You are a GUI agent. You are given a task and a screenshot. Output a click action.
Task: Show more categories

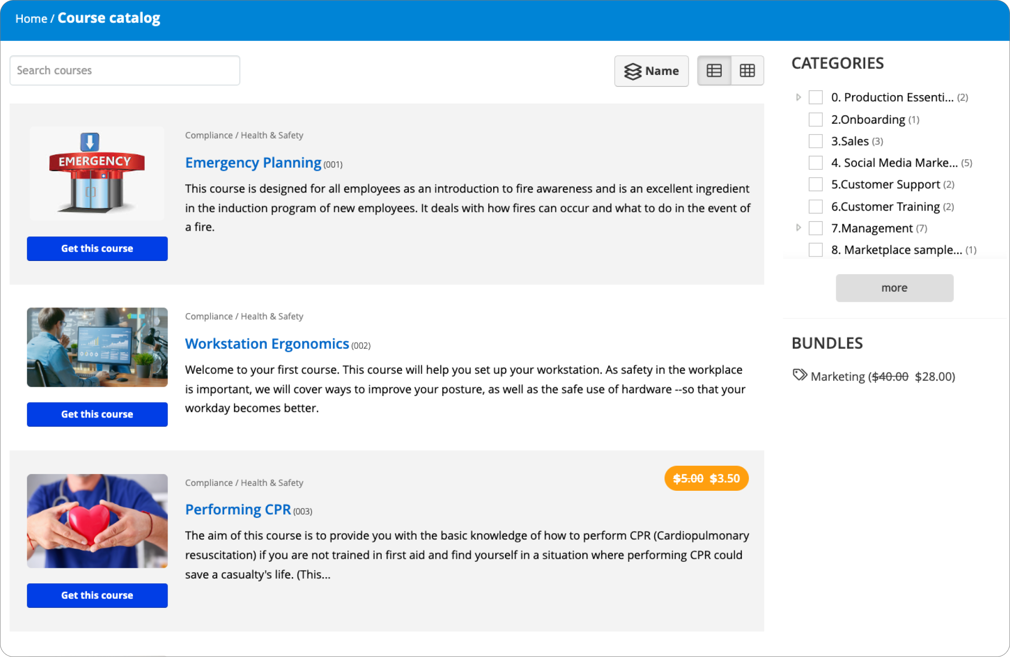pyautogui.click(x=895, y=288)
